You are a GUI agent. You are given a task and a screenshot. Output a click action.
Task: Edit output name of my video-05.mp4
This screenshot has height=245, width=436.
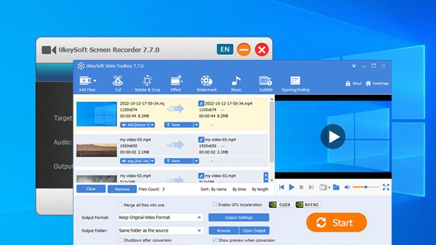coord(201,139)
